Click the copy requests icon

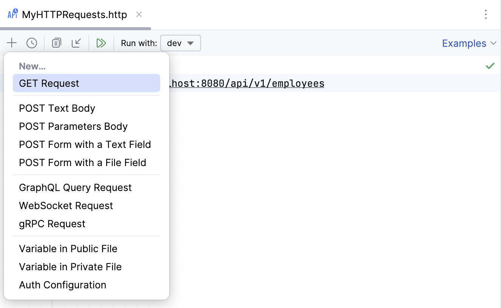pos(56,43)
